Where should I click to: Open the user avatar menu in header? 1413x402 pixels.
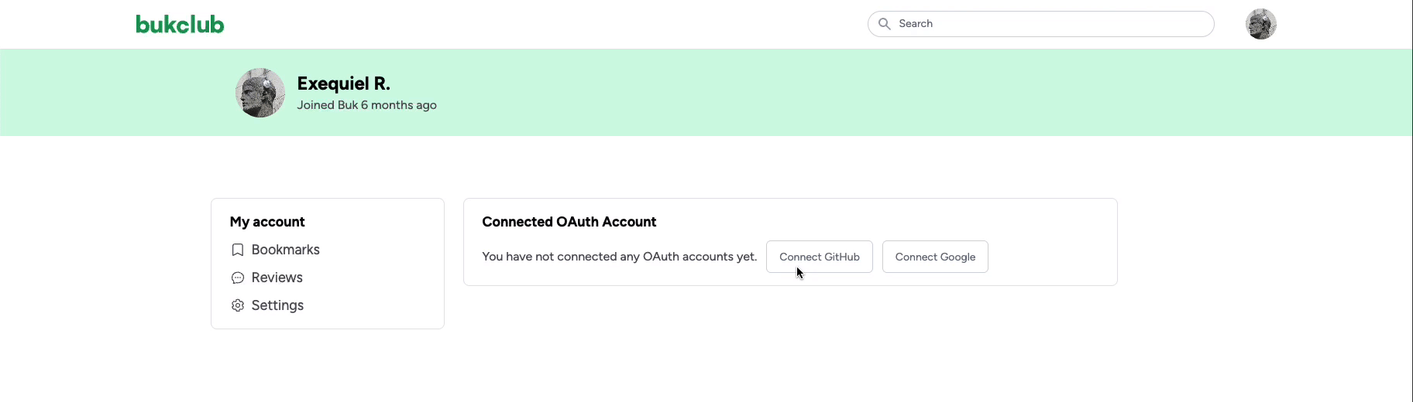click(x=1260, y=24)
